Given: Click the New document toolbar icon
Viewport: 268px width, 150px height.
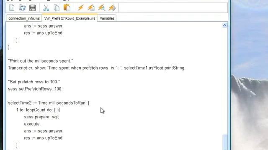Looking at the screenshot, I should [x=12, y=8].
